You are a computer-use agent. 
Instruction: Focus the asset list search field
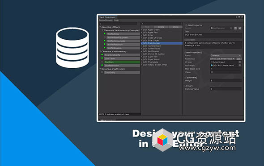[162, 24]
